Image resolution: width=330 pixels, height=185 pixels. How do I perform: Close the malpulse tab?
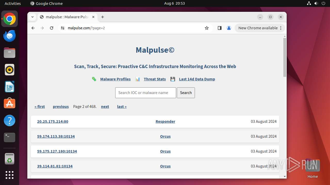(93, 17)
